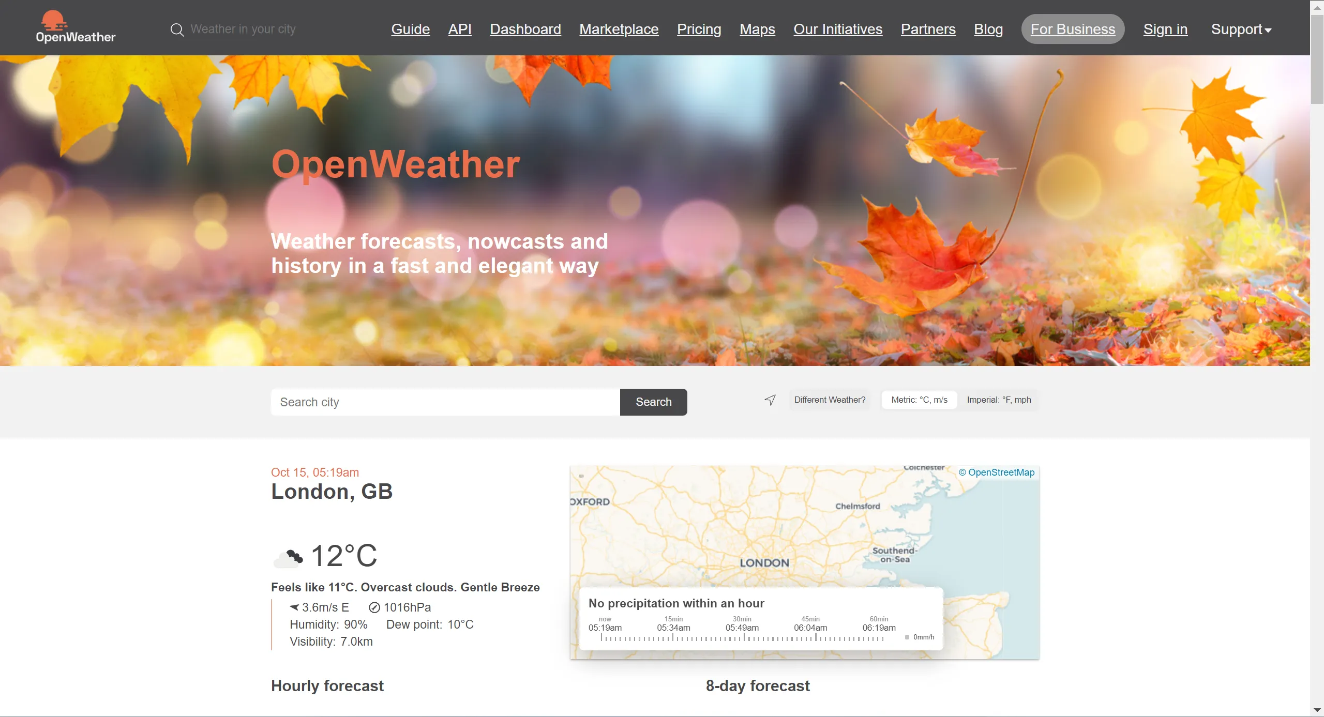
Task: Open the Pricing menu item
Action: pos(699,29)
